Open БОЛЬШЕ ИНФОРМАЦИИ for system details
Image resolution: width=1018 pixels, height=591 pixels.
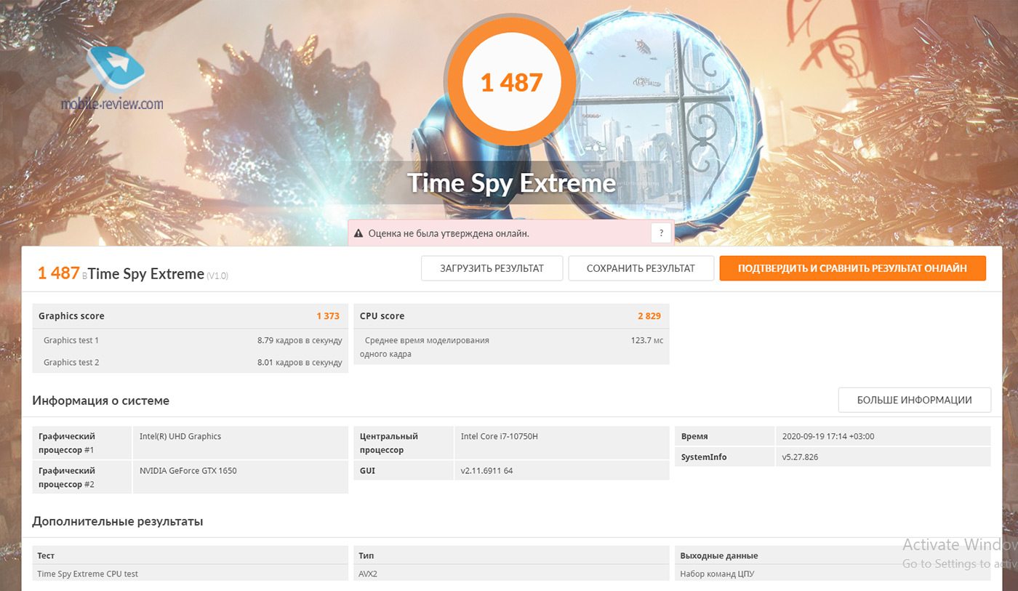click(x=914, y=400)
